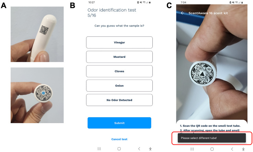Submit the odor identification answer
The width and height of the screenshot is (253, 152).
(119, 123)
